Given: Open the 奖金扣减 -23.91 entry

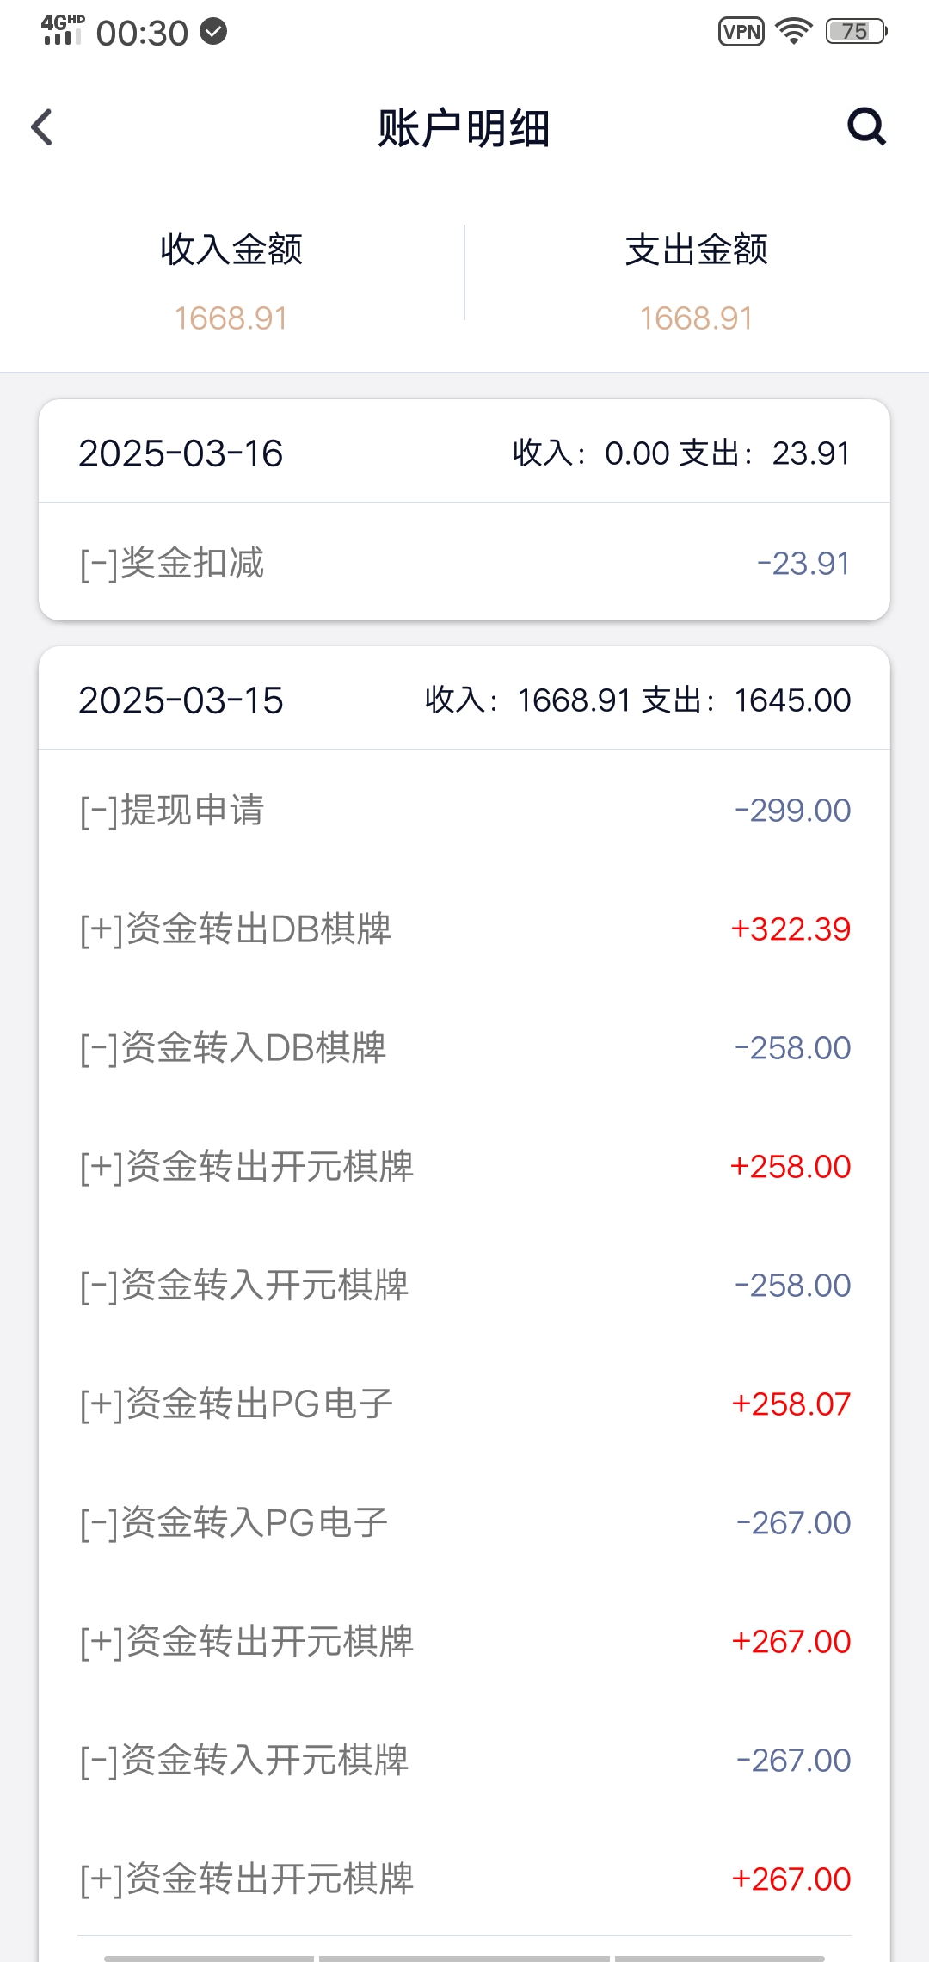Looking at the screenshot, I should pos(464,564).
